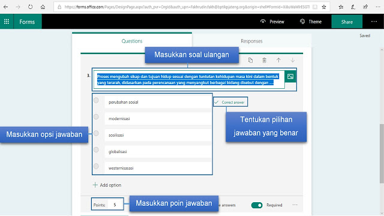Viewport: 384px width, 216px height.
Task: Open browser settings and more menu
Action: (378, 7)
